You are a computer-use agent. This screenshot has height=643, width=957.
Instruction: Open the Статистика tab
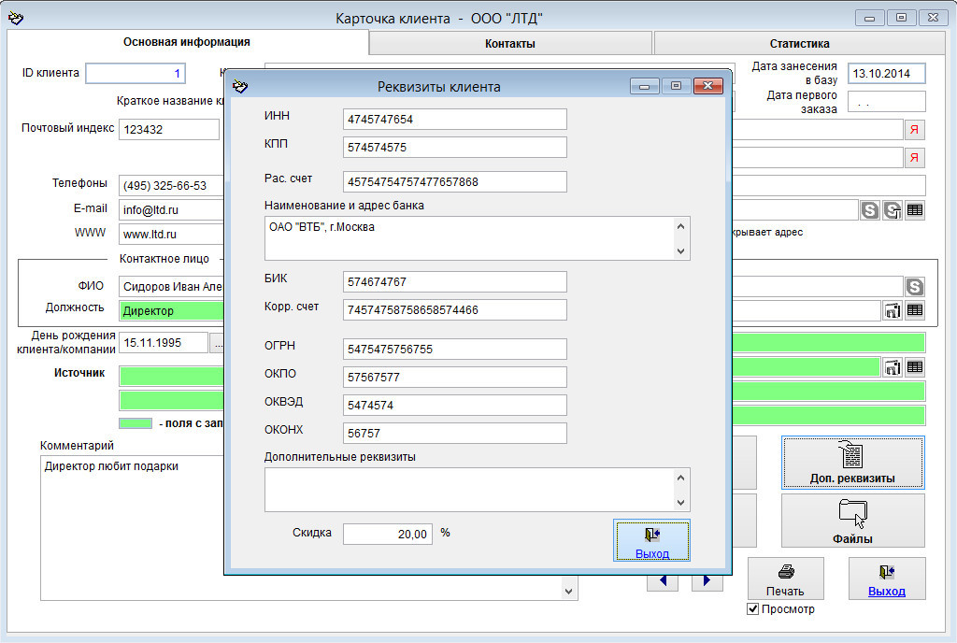799,43
